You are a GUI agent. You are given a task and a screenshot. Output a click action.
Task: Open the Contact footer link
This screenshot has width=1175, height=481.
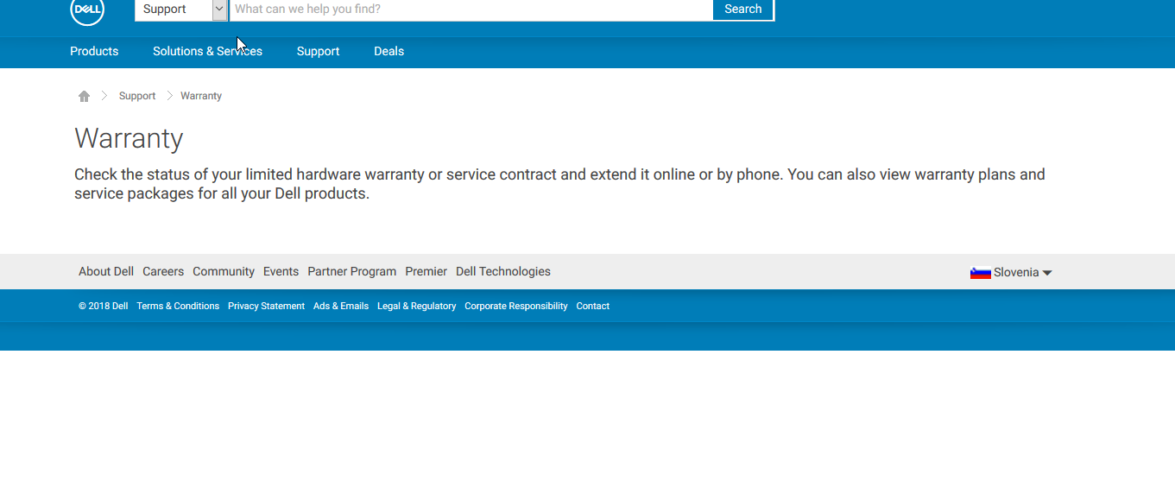click(x=593, y=306)
